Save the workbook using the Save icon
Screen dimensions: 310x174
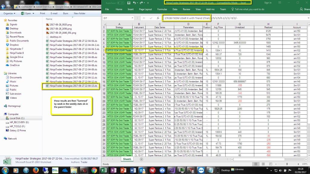click(x=129, y=3)
